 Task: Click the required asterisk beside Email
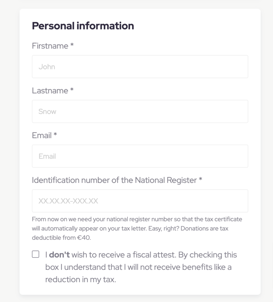pyautogui.click(x=55, y=136)
